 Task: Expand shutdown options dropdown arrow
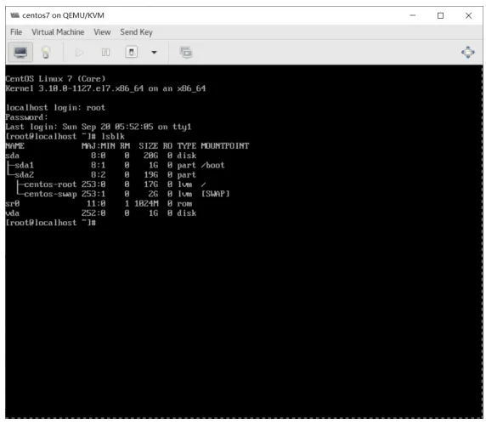pyautogui.click(x=154, y=53)
